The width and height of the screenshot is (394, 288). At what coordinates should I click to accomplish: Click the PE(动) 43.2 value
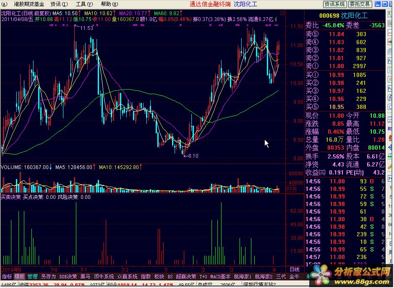[x=379, y=173]
